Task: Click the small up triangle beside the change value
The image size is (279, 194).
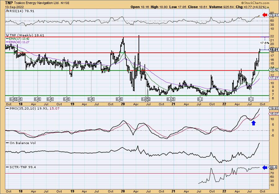Action: coord(268,7)
